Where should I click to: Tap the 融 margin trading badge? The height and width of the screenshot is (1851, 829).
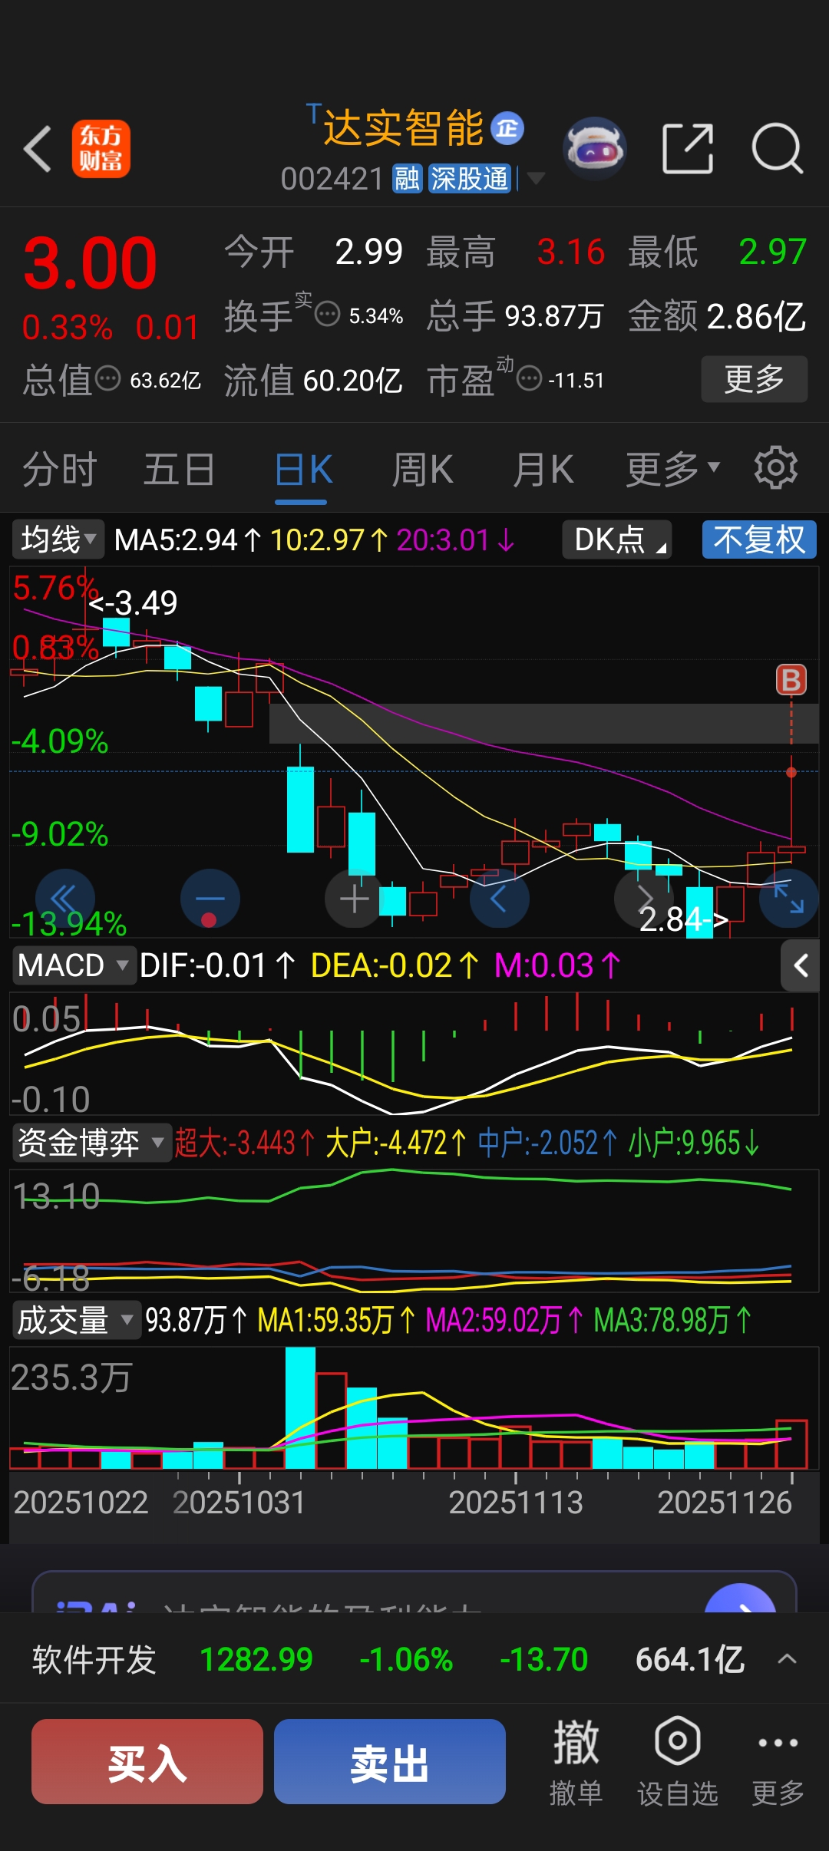(x=407, y=179)
